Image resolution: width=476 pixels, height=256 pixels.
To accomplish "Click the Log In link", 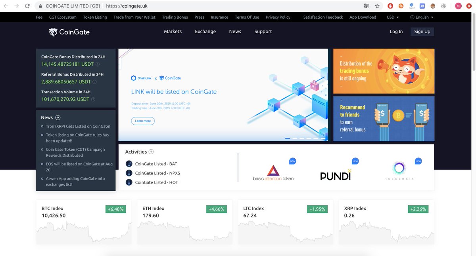I will tap(396, 32).
